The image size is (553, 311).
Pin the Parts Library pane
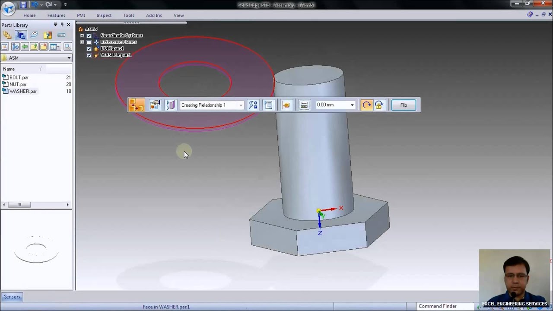coord(62,25)
